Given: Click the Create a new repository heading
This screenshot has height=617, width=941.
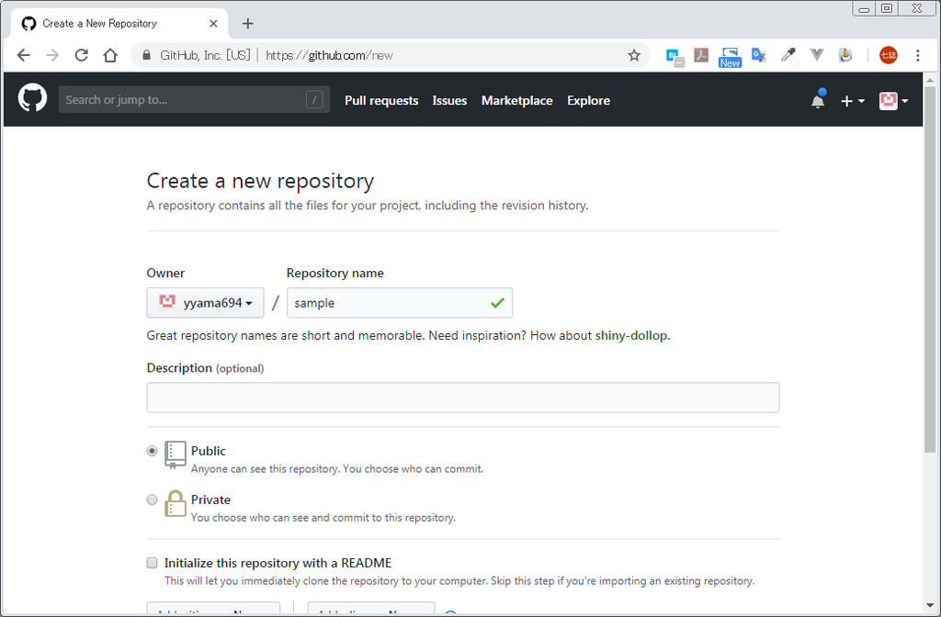Looking at the screenshot, I should (x=260, y=181).
